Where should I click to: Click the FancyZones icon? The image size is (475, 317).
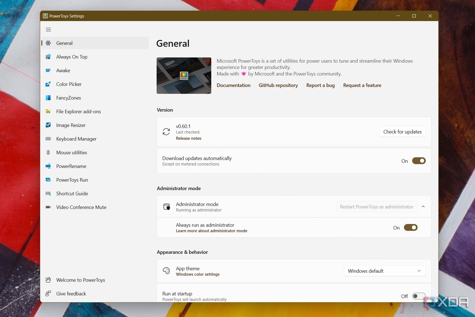48,98
